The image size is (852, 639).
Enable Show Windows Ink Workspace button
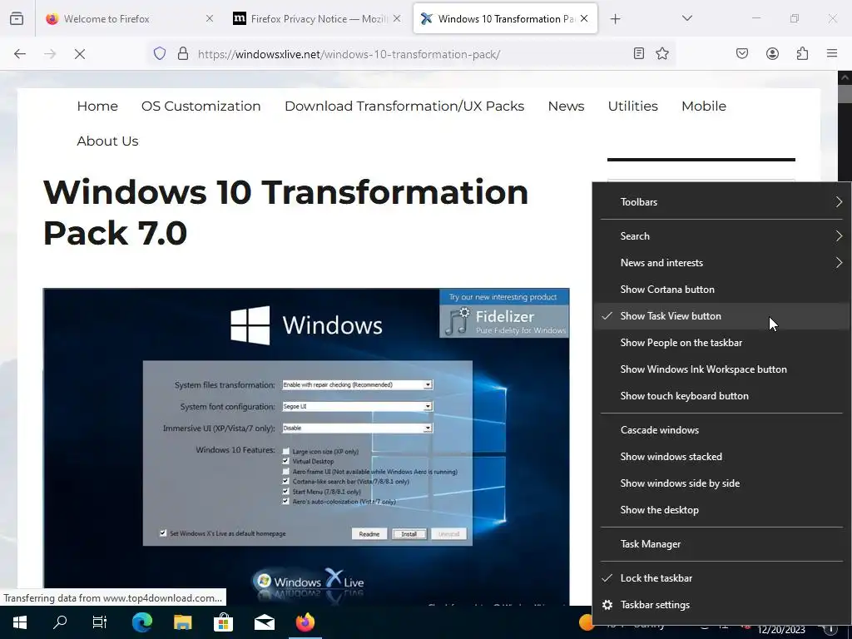pos(722,369)
